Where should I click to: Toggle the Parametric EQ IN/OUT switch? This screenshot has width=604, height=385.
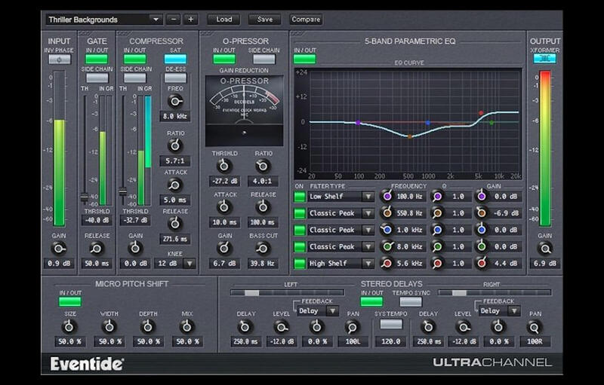(305, 60)
